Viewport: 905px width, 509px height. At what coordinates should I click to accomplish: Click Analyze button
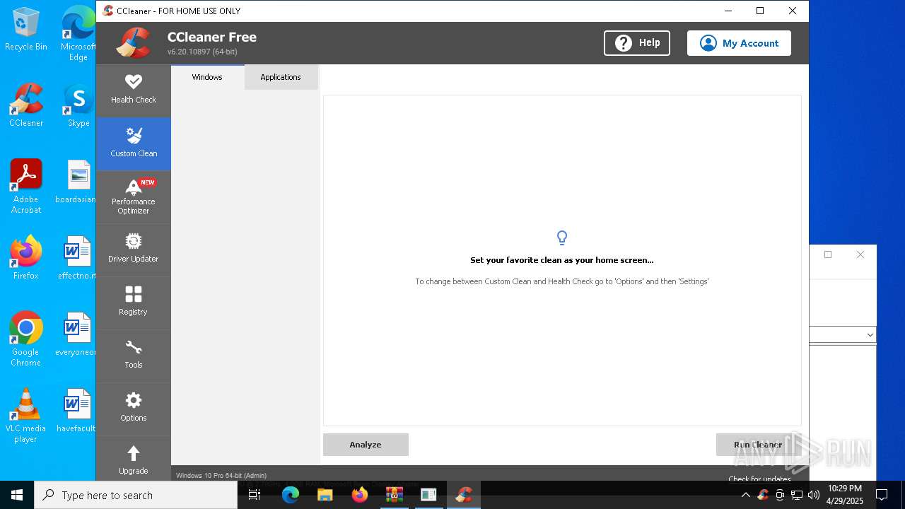click(x=366, y=445)
